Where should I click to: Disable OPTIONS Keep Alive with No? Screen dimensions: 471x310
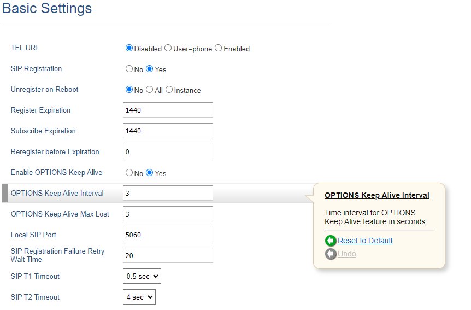pyautogui.click(x=129, y=173)
